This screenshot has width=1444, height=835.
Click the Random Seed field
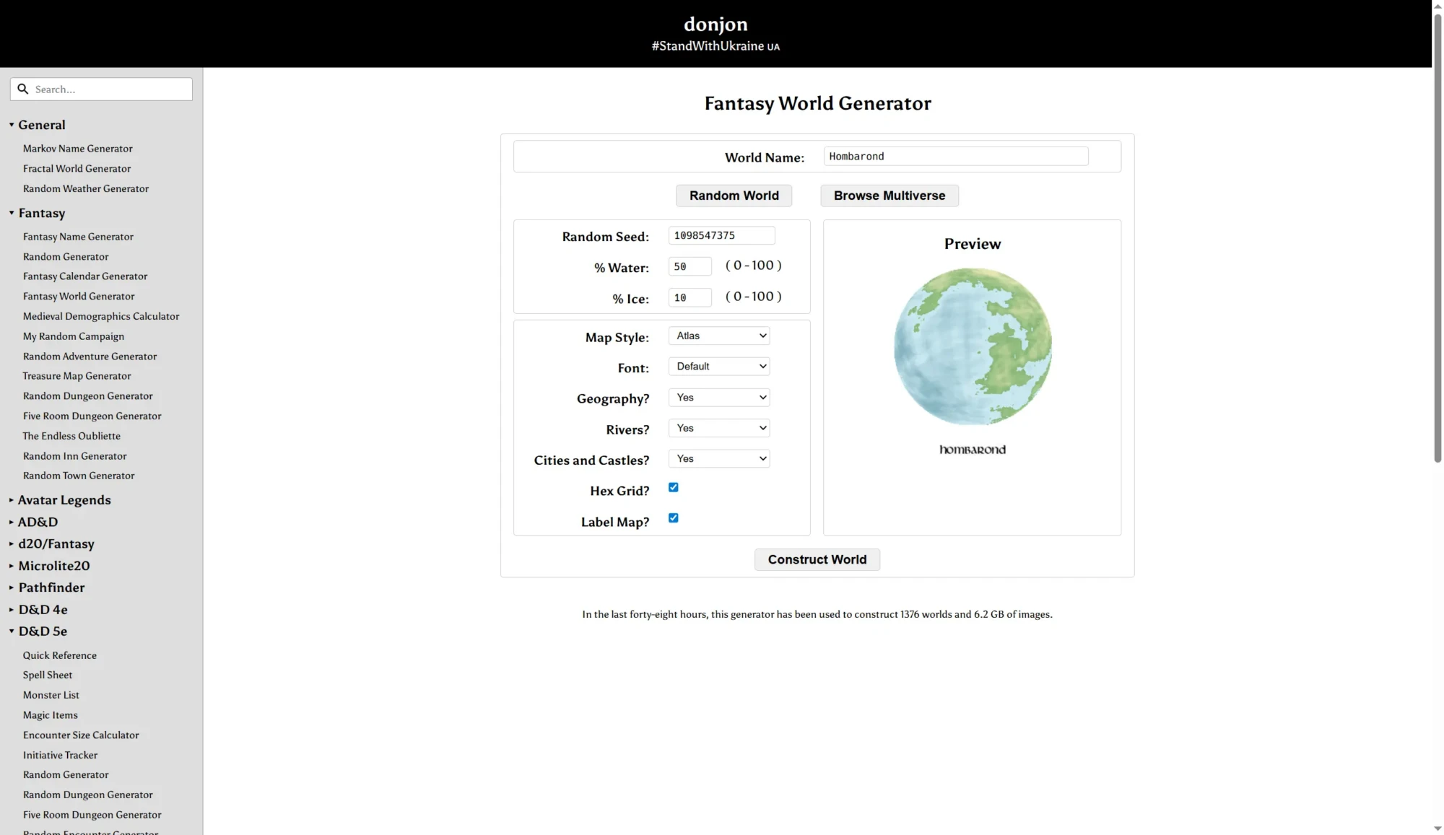[x=721, y=235]
